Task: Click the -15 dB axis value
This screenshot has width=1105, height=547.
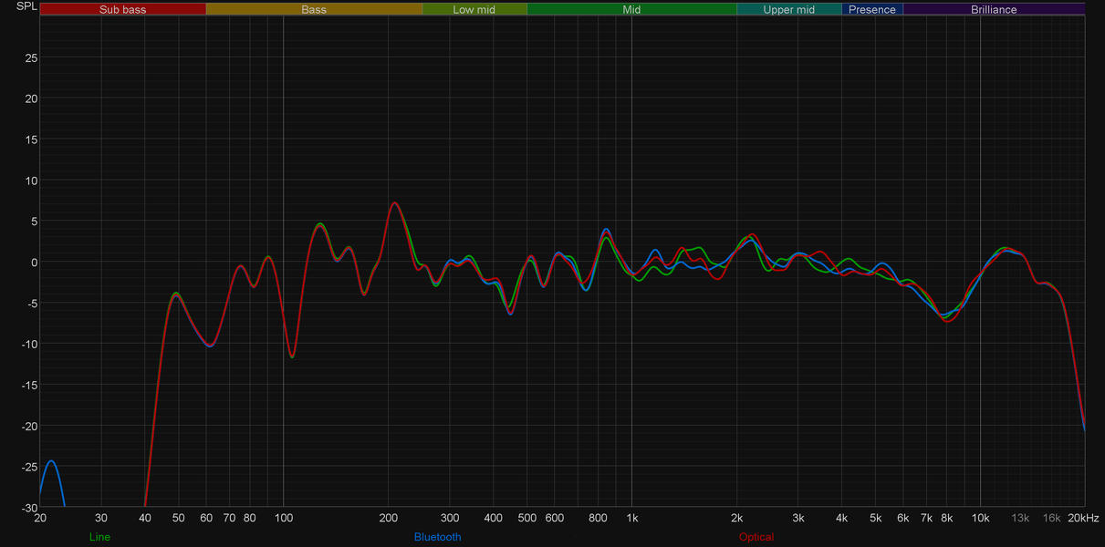Action: click(29, 385)
